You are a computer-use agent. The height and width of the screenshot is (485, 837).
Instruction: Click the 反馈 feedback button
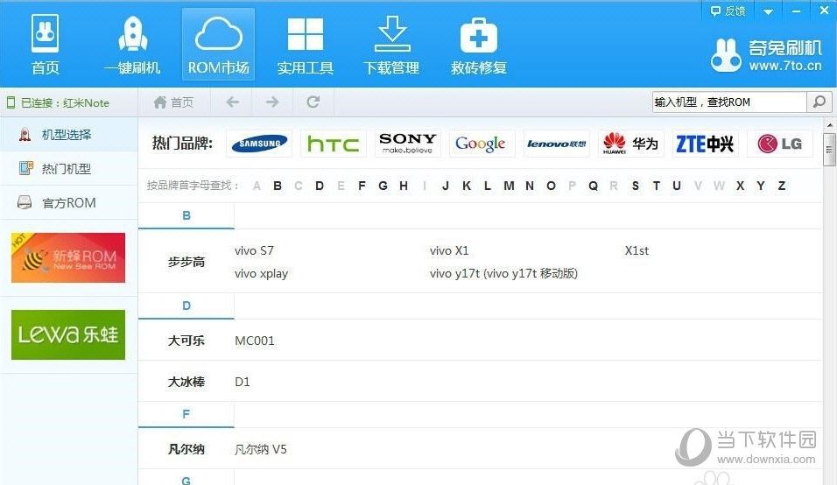(728, 11)
